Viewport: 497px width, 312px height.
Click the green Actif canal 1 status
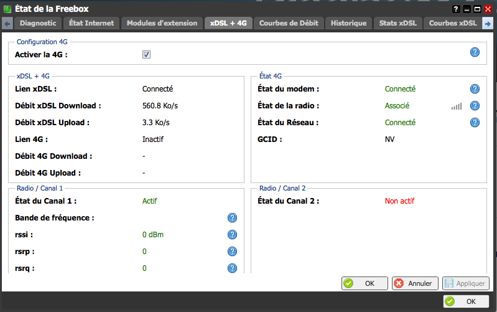pos(150,201)
